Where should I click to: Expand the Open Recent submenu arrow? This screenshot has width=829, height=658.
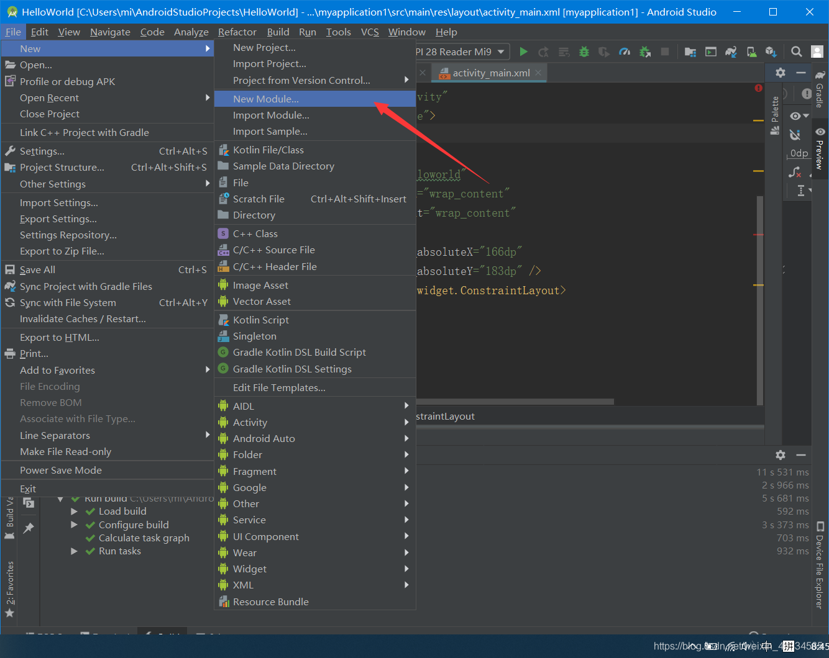coord(208,97)
